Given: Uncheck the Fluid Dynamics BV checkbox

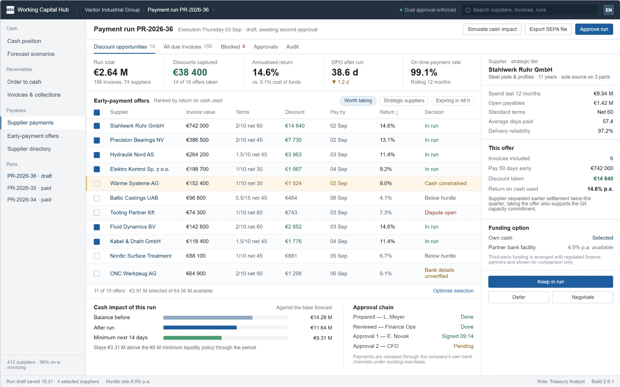Looking at the screenshot, I should click(97, 227).
